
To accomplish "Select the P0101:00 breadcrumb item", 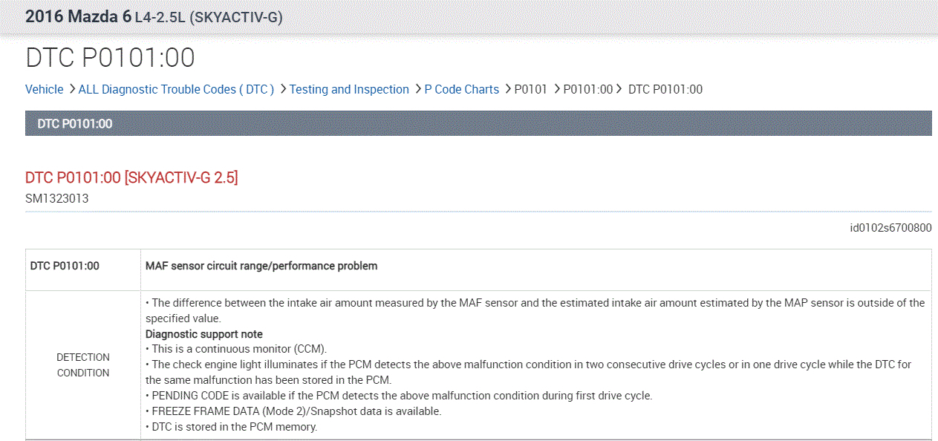I will 588,89.
